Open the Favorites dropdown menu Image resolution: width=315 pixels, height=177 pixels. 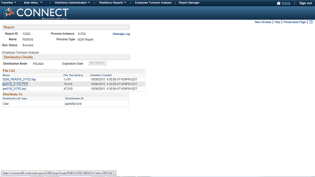pos(9,3)
